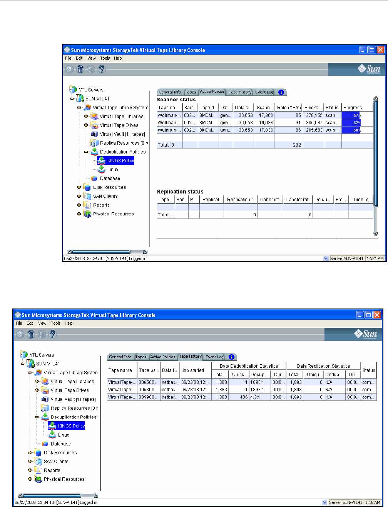Open the File menu in top window
The image size is (388, 507).
pyautogui.click(x=68, y=58)
